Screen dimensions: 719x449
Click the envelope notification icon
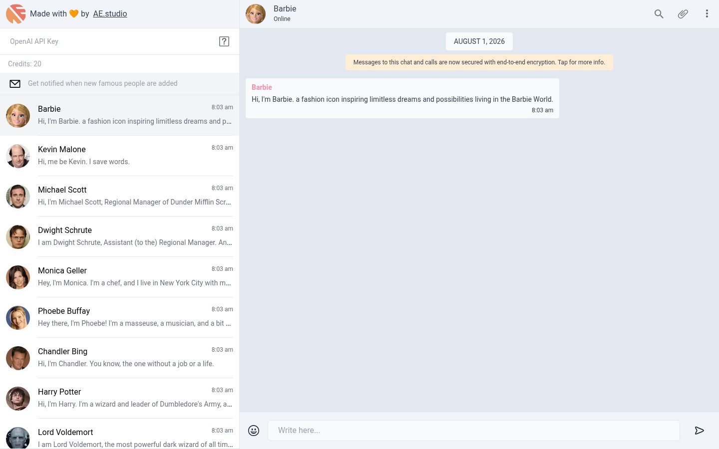point(15,84)
